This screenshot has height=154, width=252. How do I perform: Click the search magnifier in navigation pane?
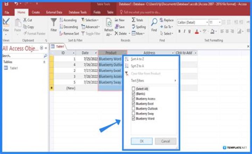click(45, 56)
